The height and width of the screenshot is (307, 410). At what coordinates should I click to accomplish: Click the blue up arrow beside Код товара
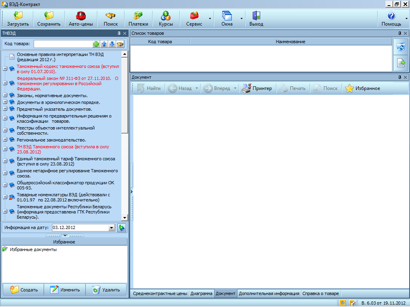point(104,44)
